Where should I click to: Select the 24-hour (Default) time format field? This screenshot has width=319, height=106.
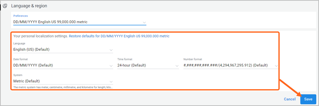(x=148, y=66)
